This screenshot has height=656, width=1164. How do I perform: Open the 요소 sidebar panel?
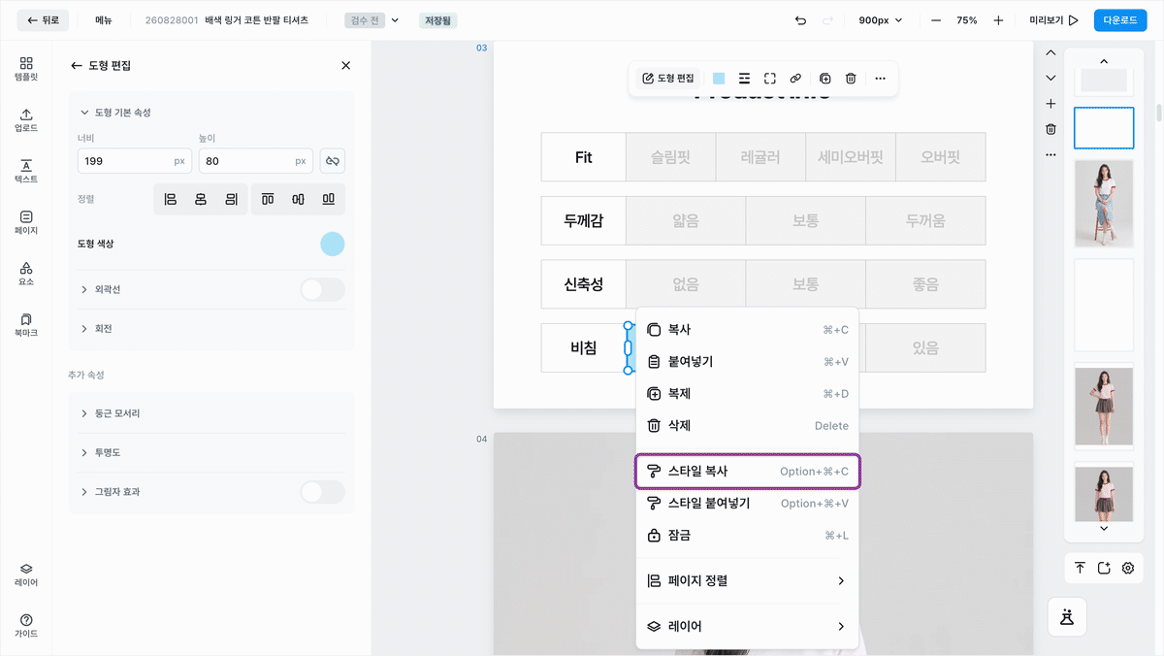coord(26,274)
